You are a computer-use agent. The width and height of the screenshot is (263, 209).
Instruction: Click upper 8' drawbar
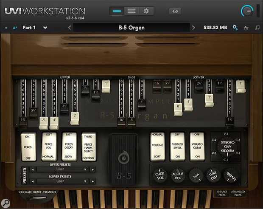[44, 123]
